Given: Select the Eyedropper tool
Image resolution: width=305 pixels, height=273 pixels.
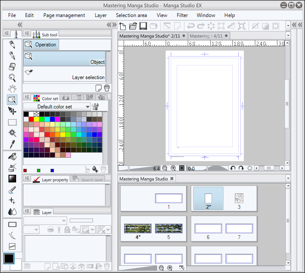Looking at the screenshot, I should (x=12, y=144).
